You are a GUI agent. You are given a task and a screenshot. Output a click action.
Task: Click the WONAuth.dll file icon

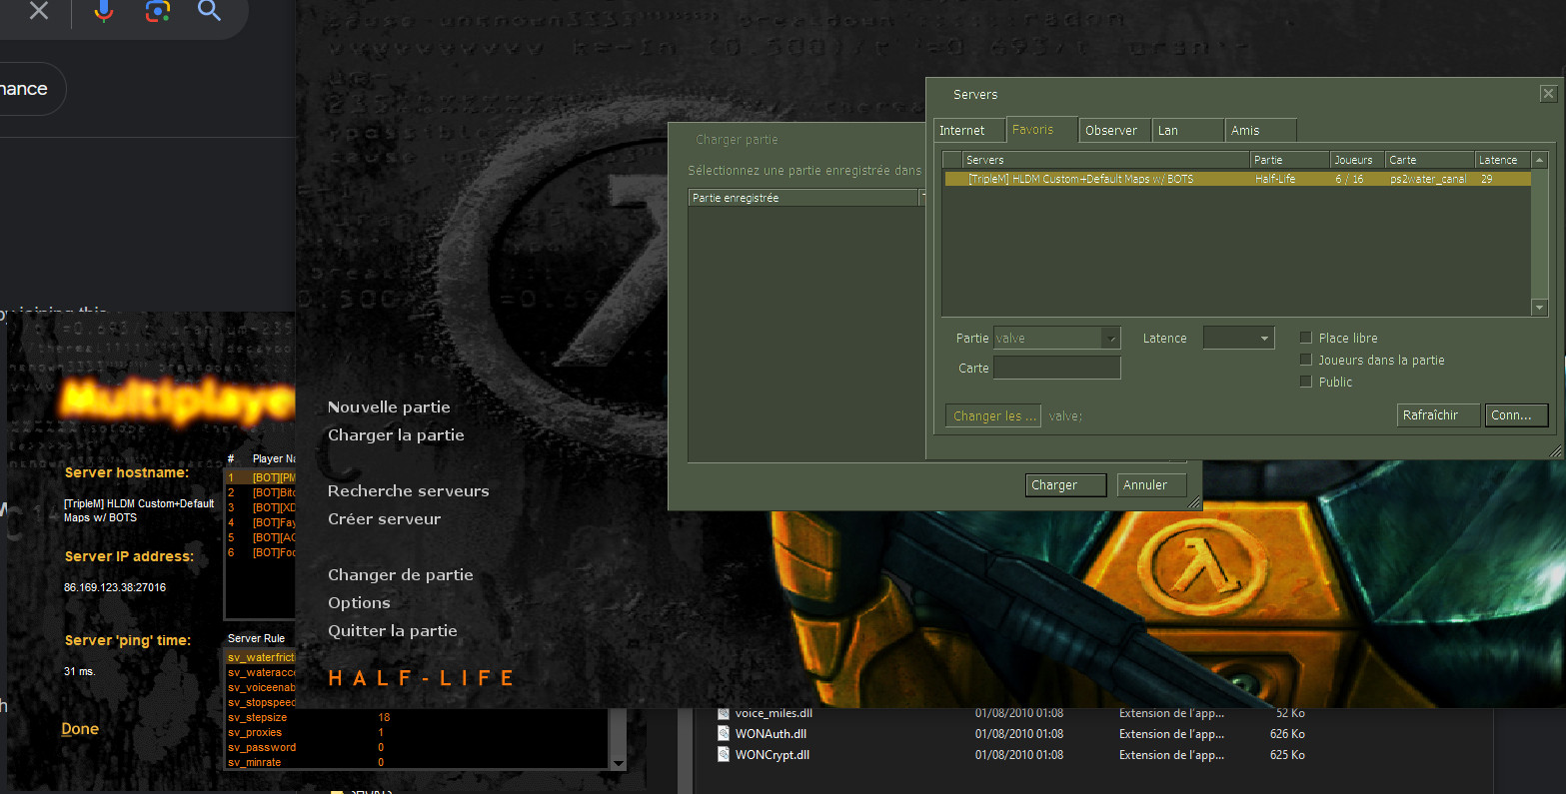coord(725,733)
